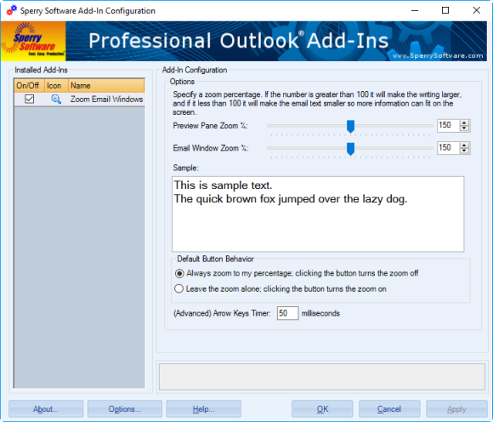Select the 'Zoom Email Windows' add-in name
The image size is (493, 422).
tap(106, 100)
